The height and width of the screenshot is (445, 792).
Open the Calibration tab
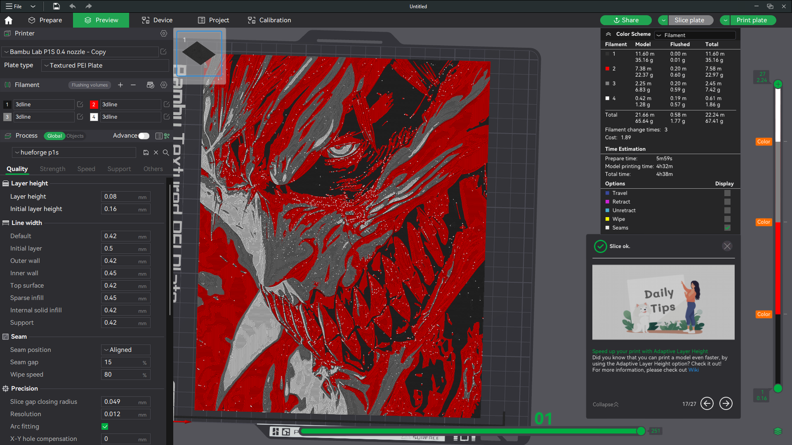(x=269, y=20)
